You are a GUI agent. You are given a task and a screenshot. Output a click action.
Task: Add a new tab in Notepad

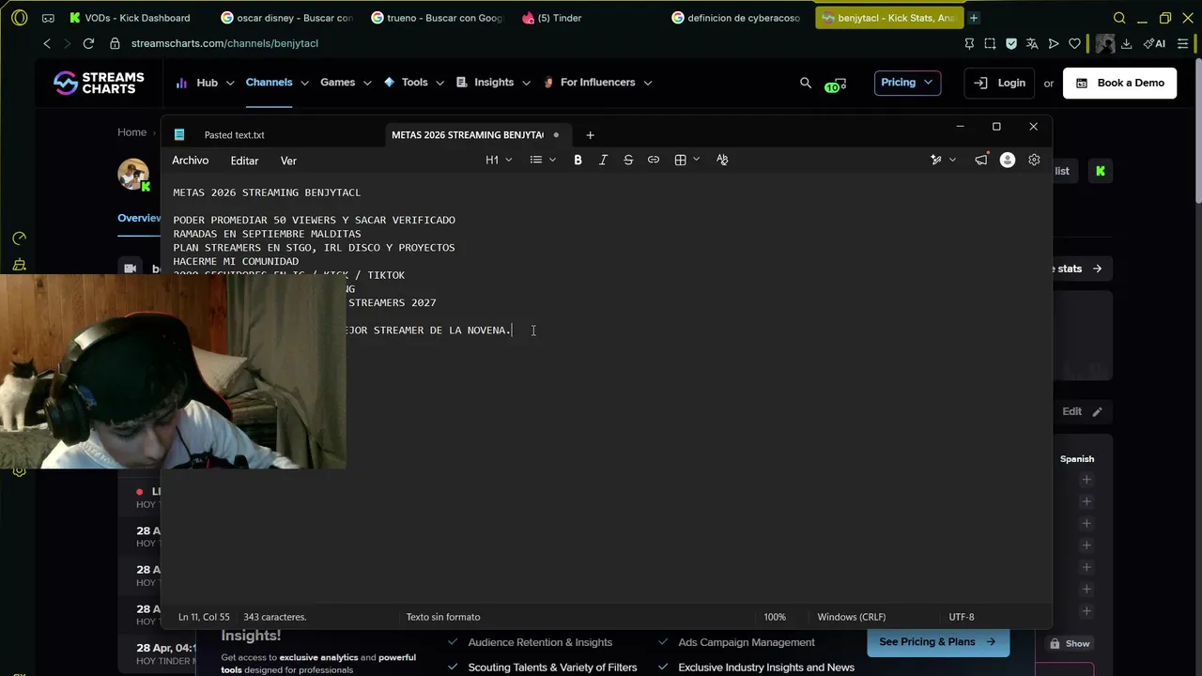[x=590, y=135]
